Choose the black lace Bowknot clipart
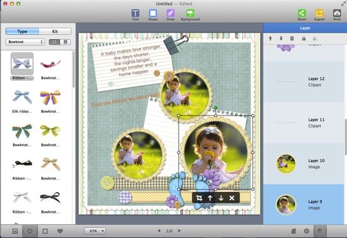The height and width of the screenshot is (238, 347). point(50,197)
